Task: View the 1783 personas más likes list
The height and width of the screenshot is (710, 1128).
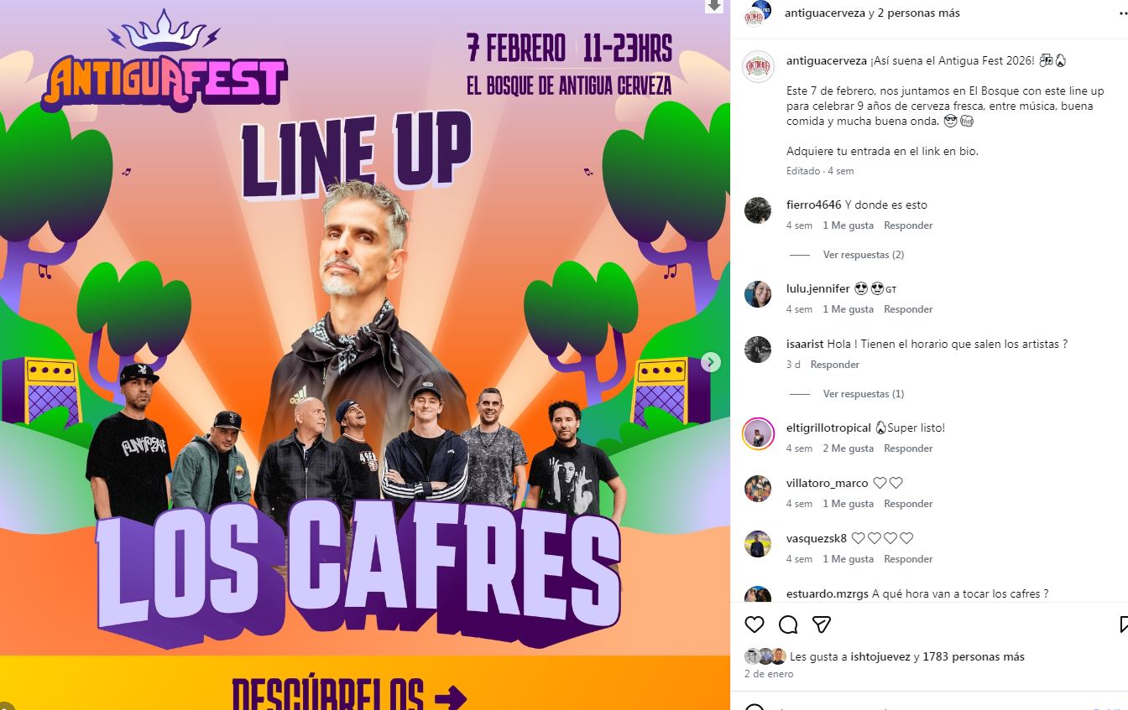Action: [x=974, y=656]
